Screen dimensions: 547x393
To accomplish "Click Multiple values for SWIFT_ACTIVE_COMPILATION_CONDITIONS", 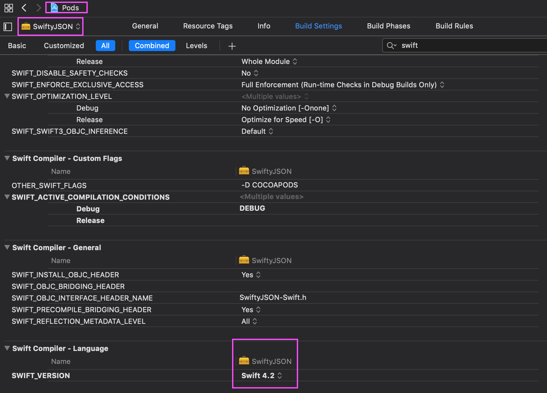I will (x=272, y=197).
